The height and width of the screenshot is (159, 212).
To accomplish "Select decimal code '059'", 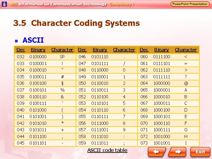I will coord(82,143).
